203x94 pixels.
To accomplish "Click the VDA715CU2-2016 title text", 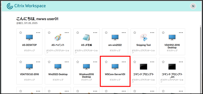I will 29,74.
